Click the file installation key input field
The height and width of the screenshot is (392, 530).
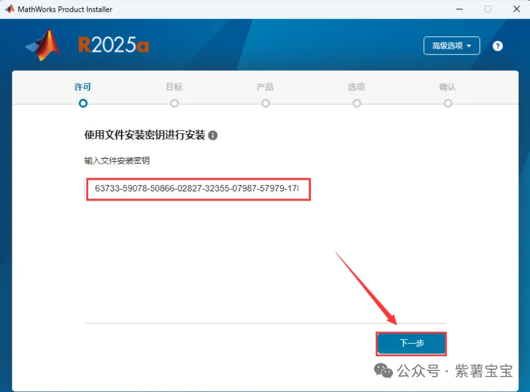[x=197, y=189]
